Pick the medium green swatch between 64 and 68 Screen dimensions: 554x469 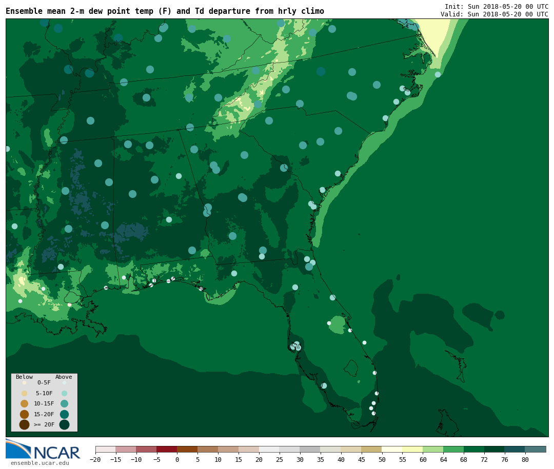[453, 449]
